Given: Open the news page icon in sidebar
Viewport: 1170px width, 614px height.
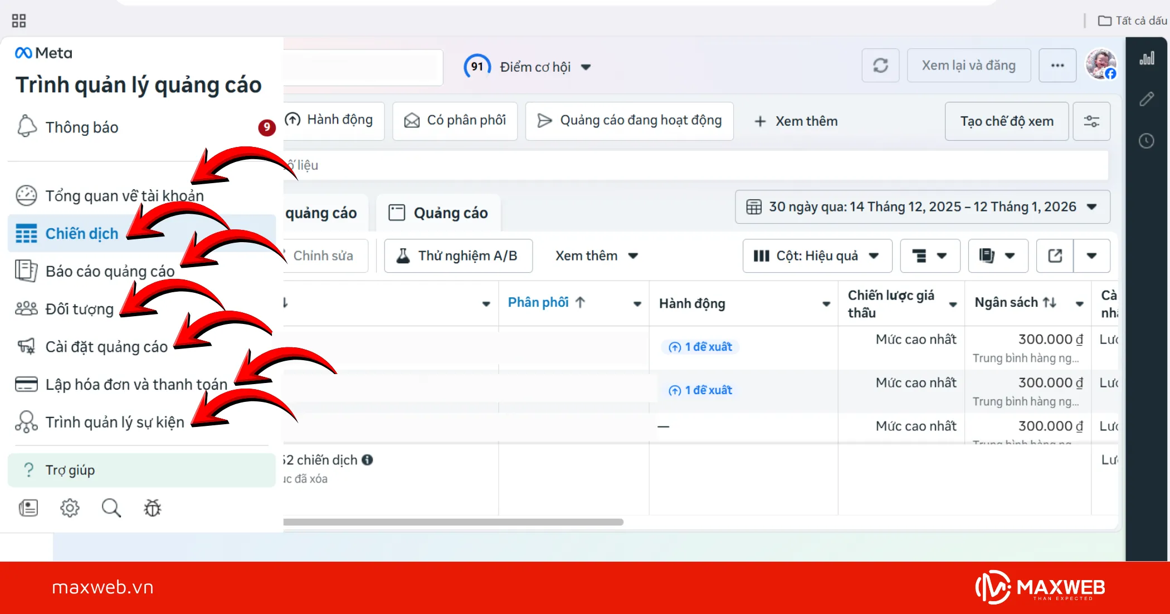Looking at the screenshot, I should [28, 508].
